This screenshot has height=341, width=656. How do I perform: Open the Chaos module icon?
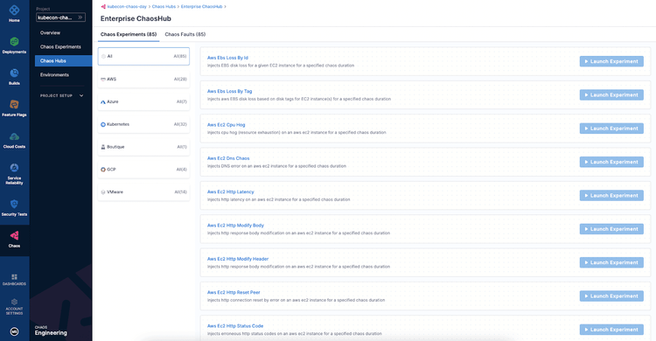point(14,235)
